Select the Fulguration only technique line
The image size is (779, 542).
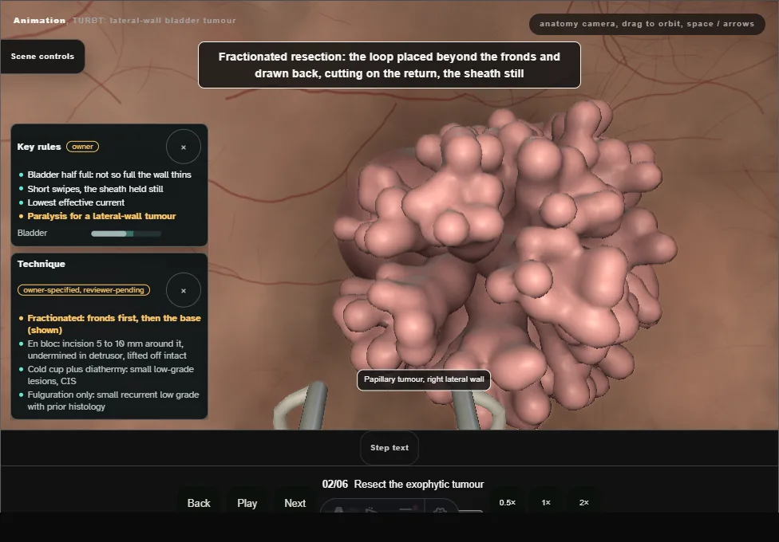113,401
